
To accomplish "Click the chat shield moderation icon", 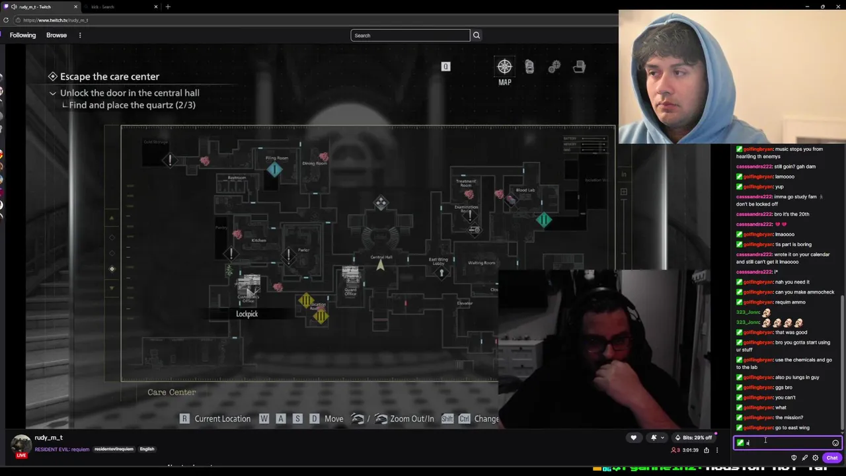I will pyautogui.click(x=794, y=457).
